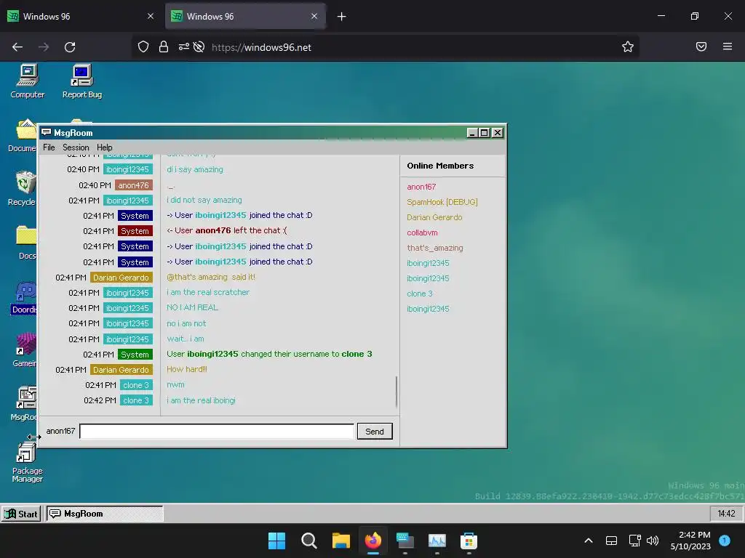Click the Firefox icon in the taskbar

pos(373,541)
